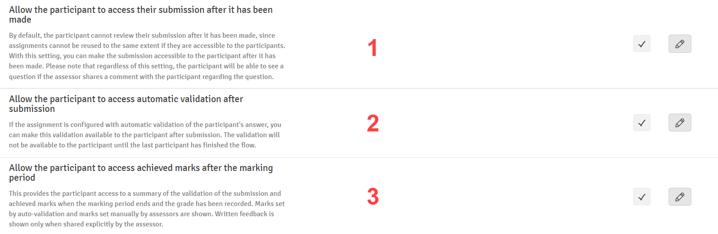Click the pencil icon for automatic validation access
This screenshot has width=718, height=234.
click(x=679, y=123)
